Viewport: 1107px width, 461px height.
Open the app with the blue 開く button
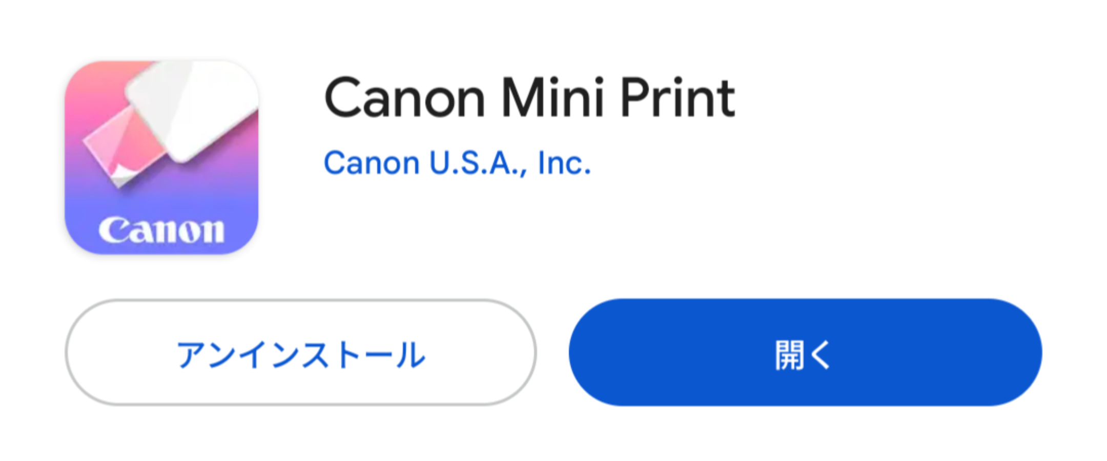(x=805, y=352)
